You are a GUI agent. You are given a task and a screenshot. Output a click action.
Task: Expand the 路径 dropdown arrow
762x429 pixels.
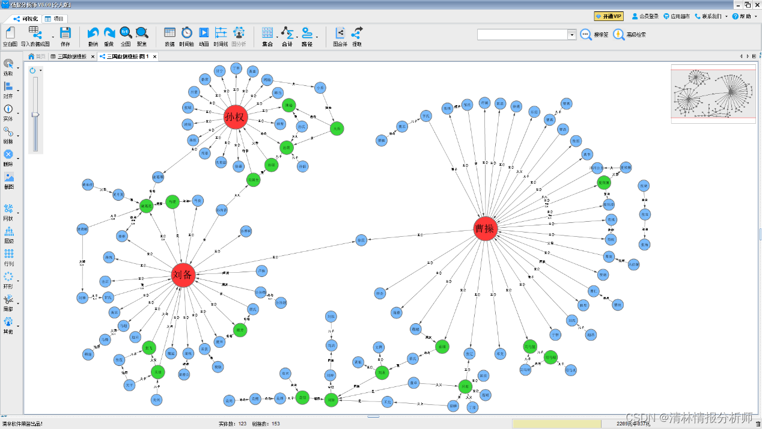tap(316, 36)
